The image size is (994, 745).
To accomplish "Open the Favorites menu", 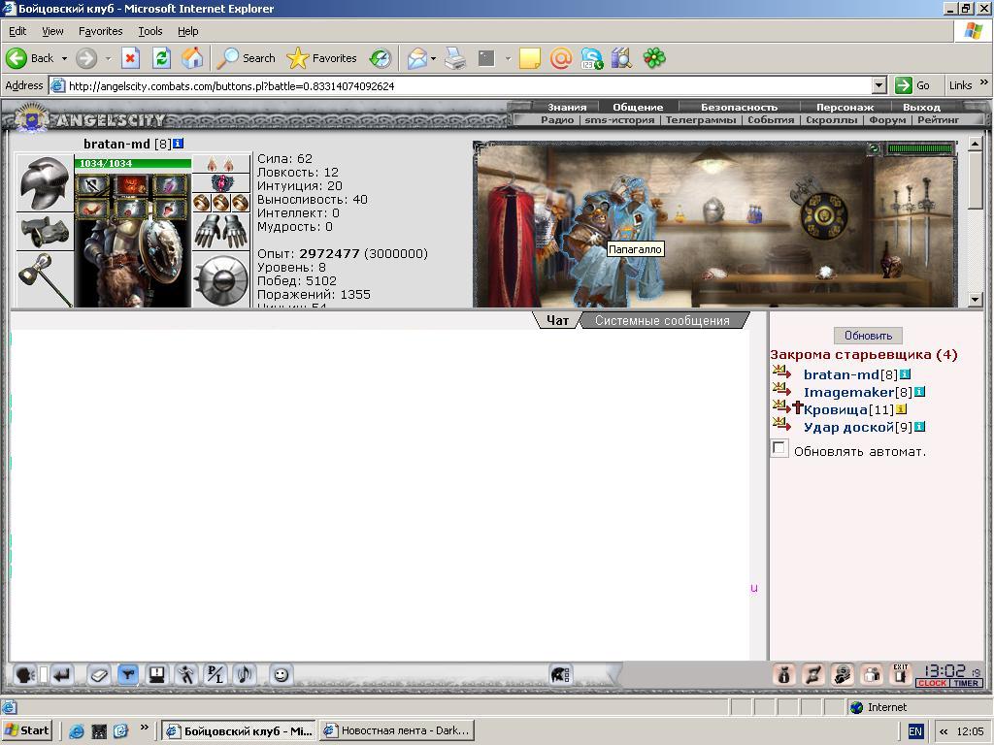I will tap(100, 31).
